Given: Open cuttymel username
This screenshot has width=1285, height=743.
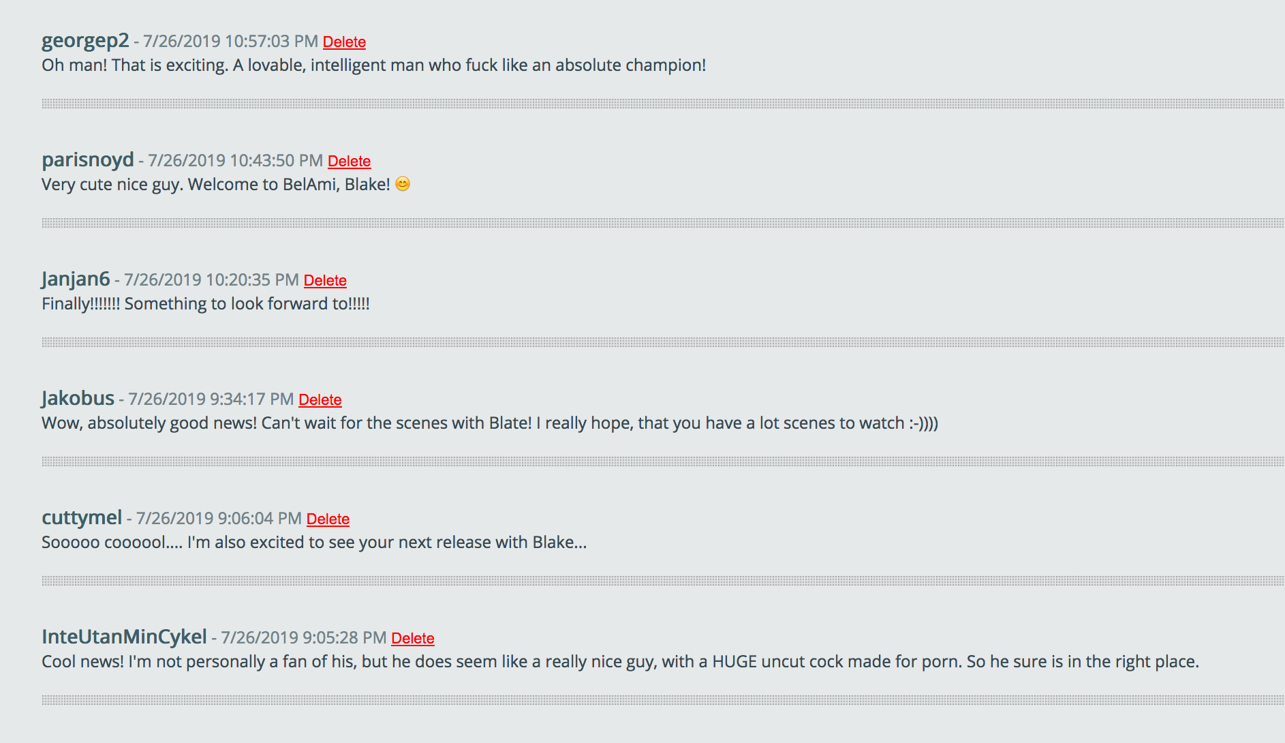Looking at the screenshot, I should (x=82, y=518).
